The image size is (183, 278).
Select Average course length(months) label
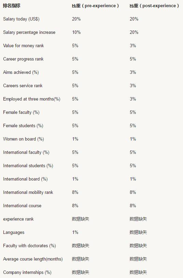click(33, 259)
